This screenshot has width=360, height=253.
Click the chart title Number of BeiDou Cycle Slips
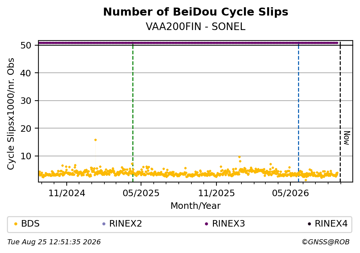[x=196, y=12]
